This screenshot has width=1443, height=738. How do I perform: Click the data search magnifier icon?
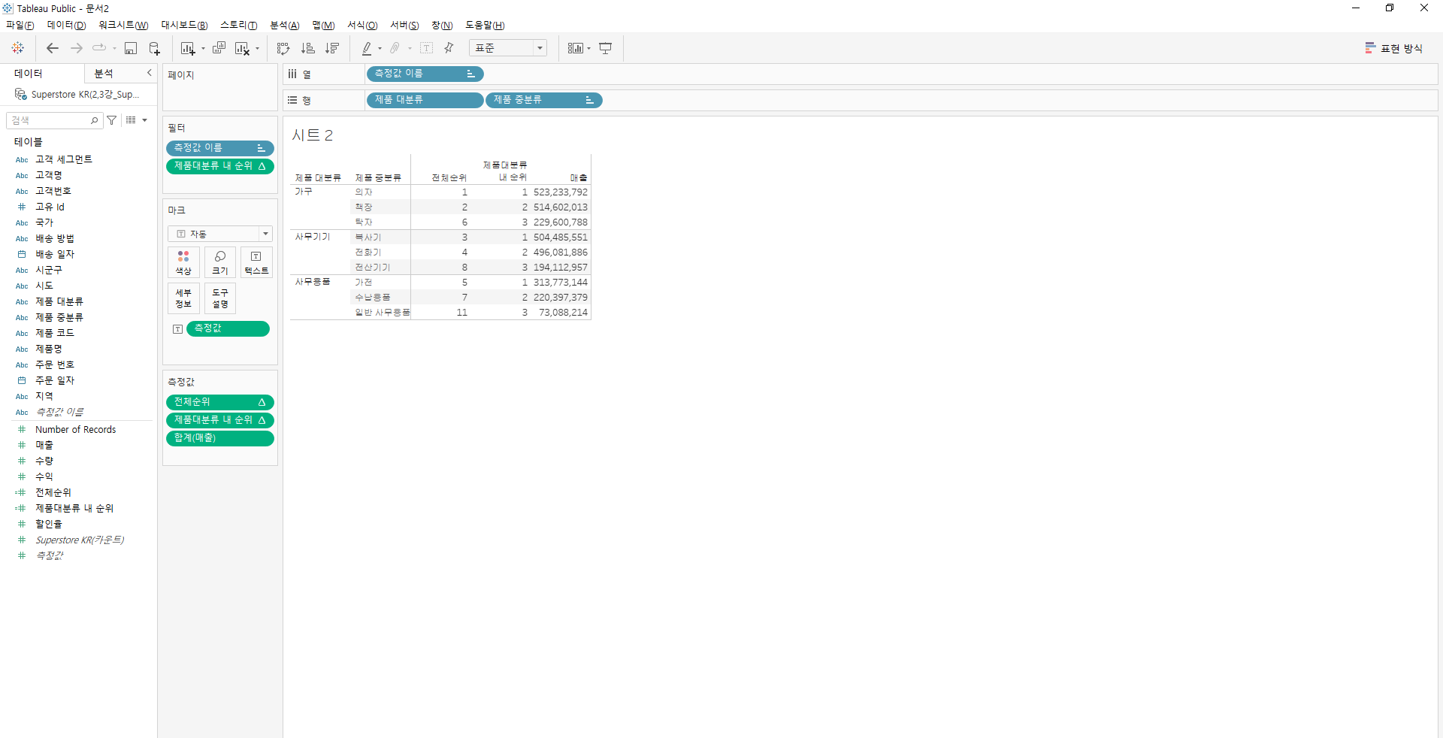94,120
